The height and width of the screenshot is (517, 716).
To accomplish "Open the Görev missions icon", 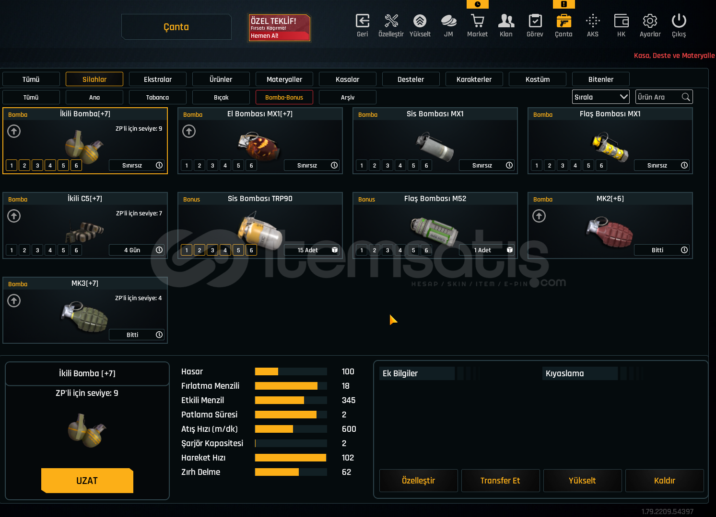I will coord(535,22).
